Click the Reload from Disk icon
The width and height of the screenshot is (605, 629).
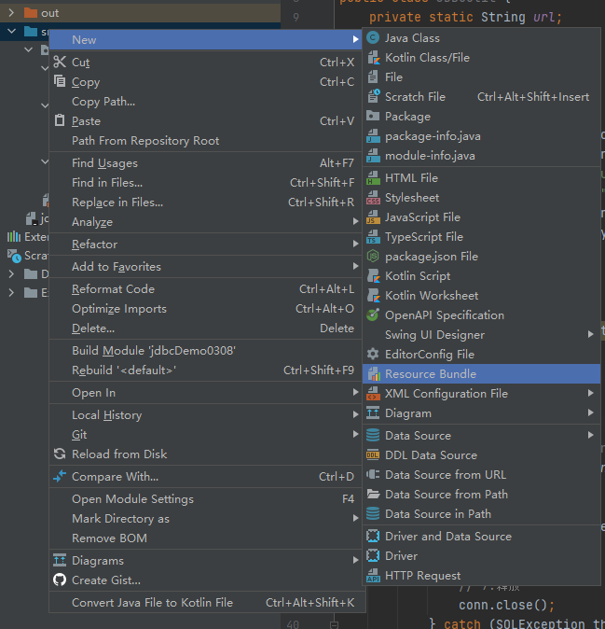[60, 454]
